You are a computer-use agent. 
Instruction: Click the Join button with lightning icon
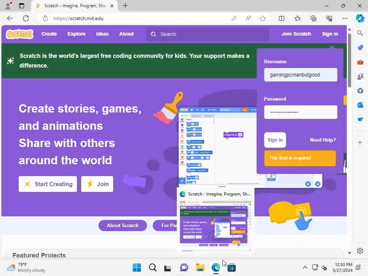(97, 184)
